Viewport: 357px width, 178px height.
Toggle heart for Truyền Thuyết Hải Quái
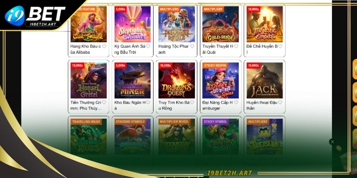236,46
